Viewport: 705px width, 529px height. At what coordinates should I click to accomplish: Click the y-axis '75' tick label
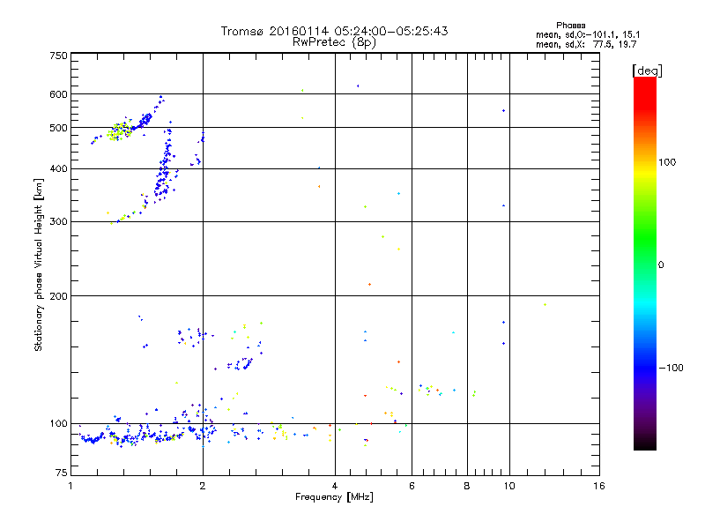point(62,473)
